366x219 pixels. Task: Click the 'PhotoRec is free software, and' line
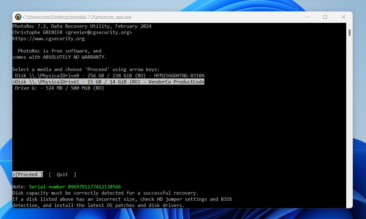click(60, 51)
